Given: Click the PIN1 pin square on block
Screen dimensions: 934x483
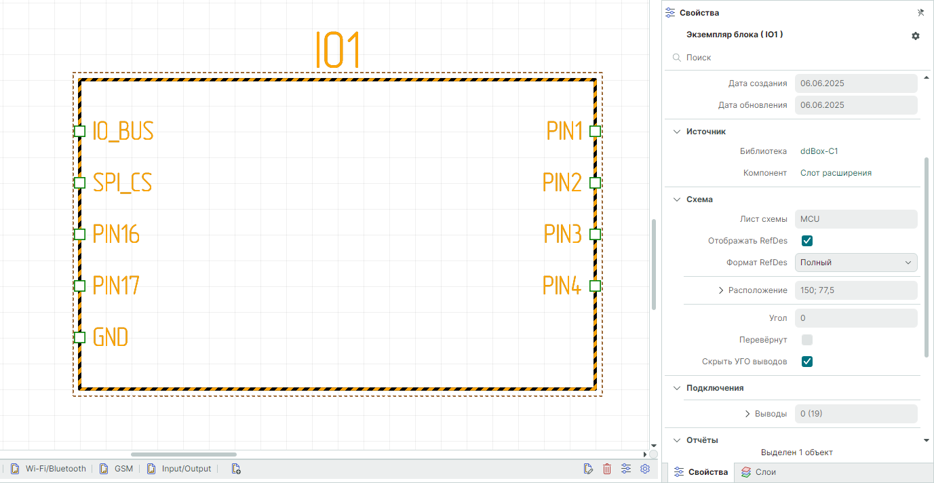Looking at the screenshot, I should [595, 131].
